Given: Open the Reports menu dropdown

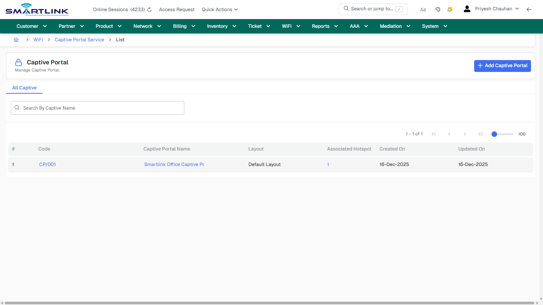Looking at the screenshot, I should [324, 26].
